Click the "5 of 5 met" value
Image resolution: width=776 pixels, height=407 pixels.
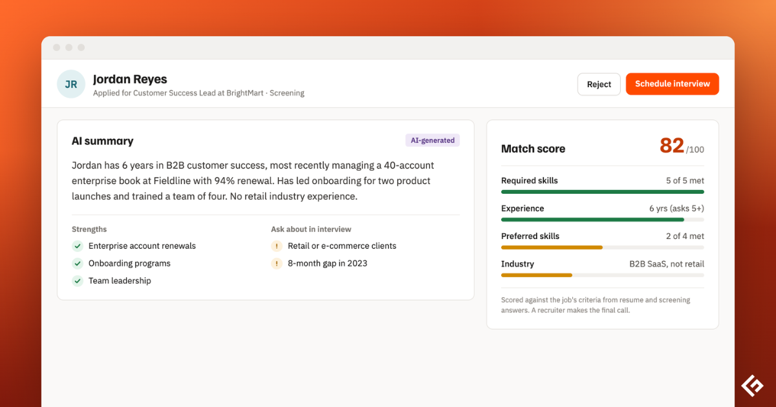(x=685, y=181)
